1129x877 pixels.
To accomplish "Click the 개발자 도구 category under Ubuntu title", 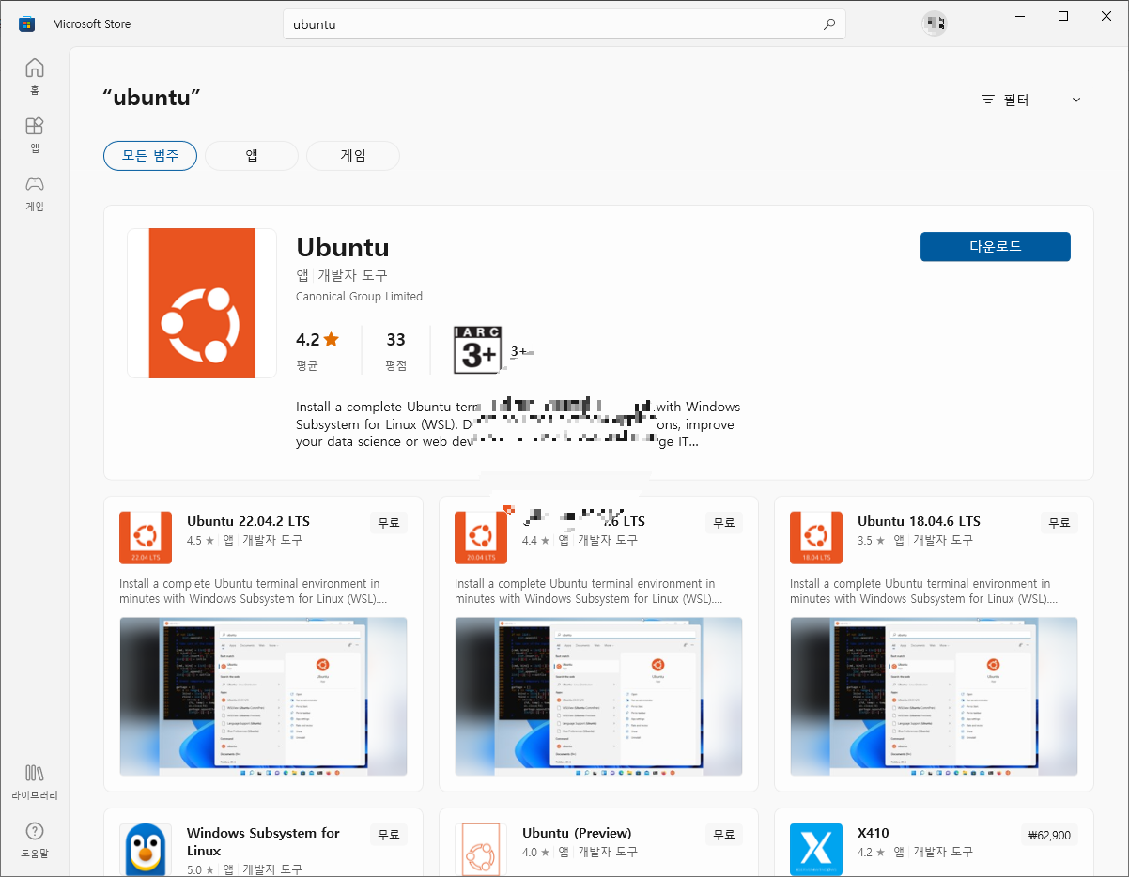I will pos(352,275).
